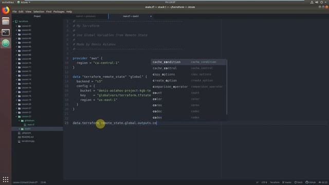Open the View menu
The height and width of the screenshot is (185, 329).
(28, 12)
